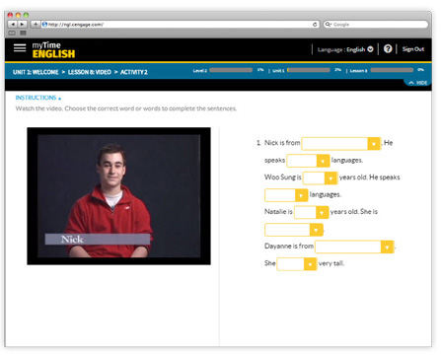Click Sign Out link
441x355 pixels.
(413, 49)
